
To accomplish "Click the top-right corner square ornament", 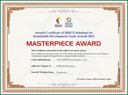I will pos(119,9).
